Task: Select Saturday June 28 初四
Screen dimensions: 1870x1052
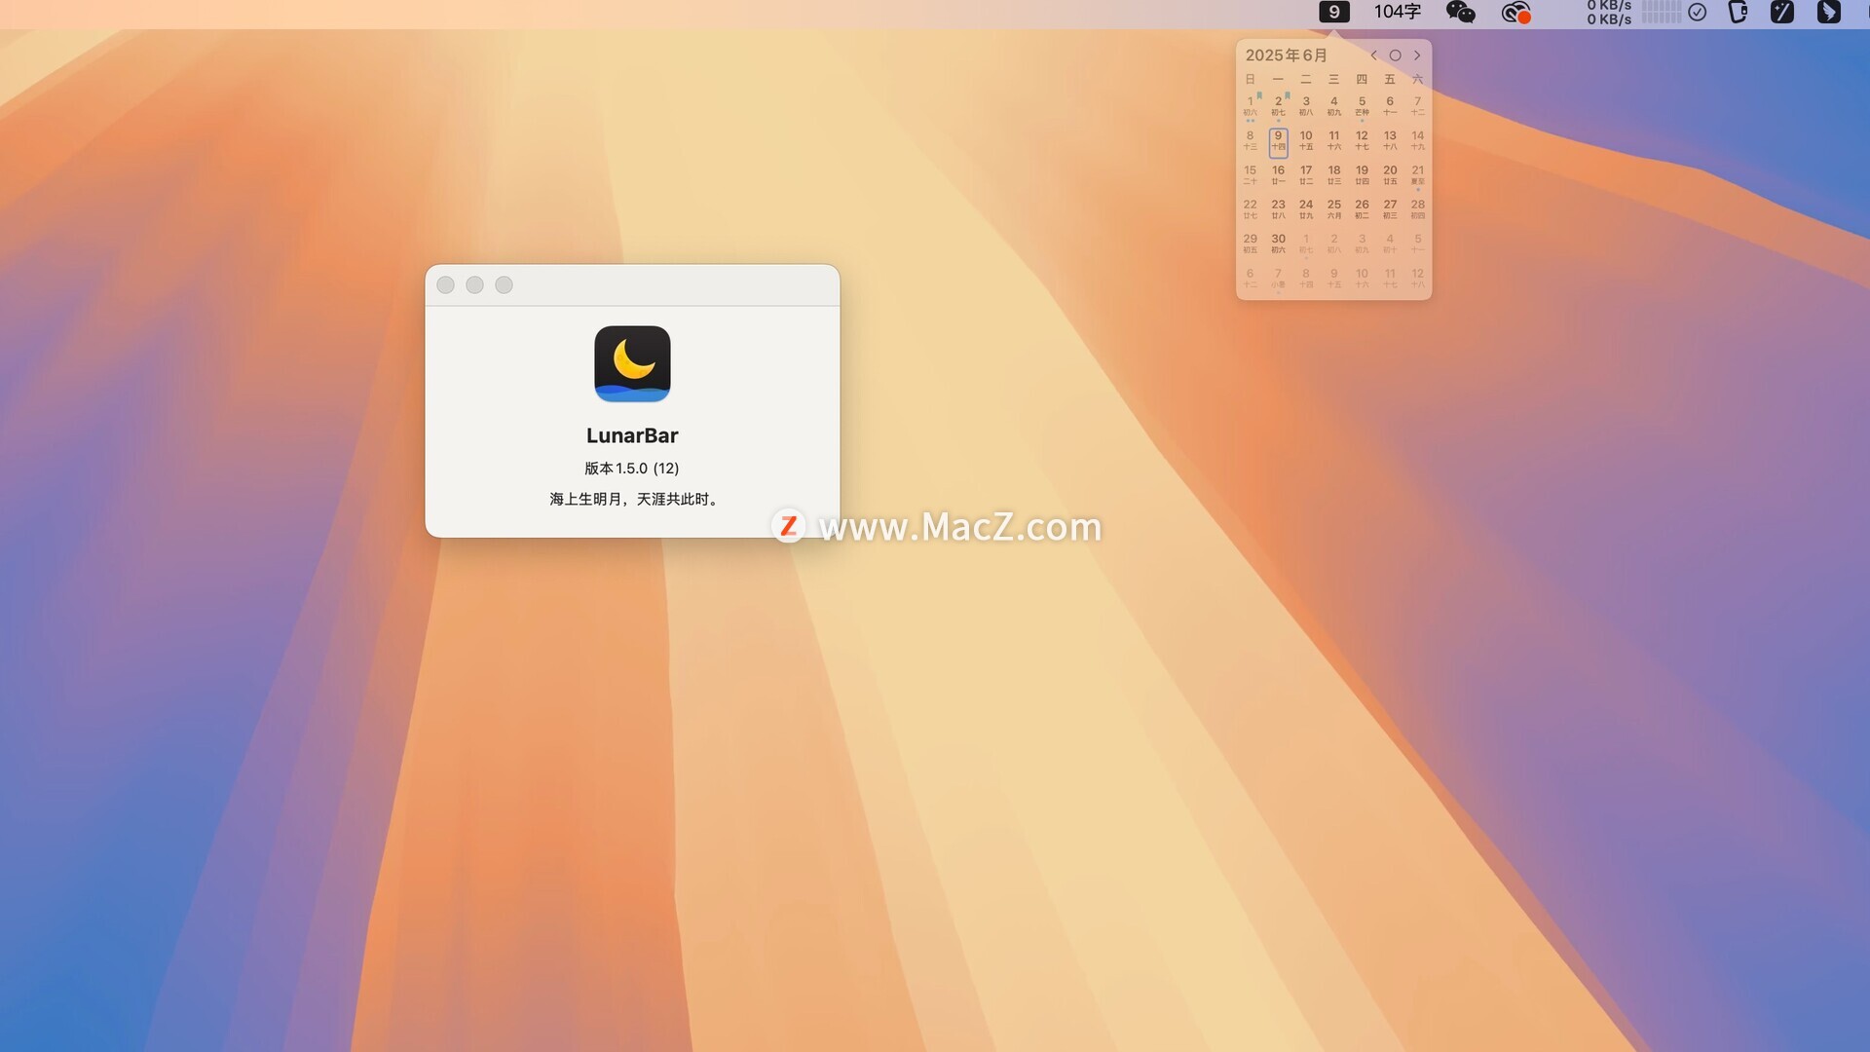Action: coord(1418,209)
